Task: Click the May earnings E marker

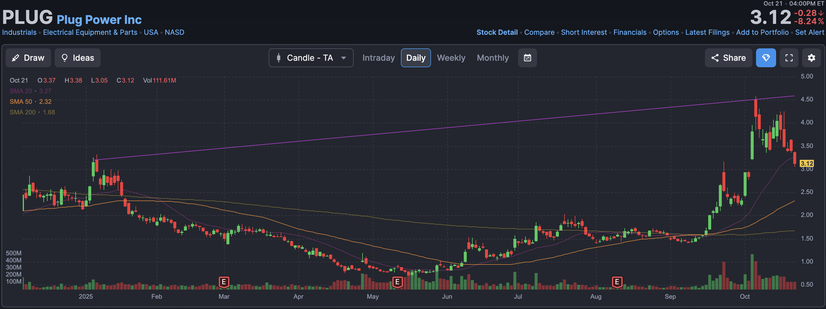Action: (397, 282)
